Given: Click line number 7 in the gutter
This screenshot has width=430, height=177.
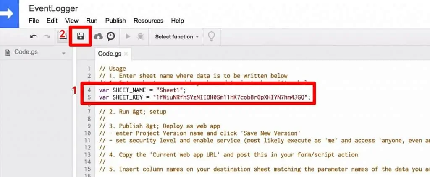Looking at the screenshot, I should [x=89, y=112].
